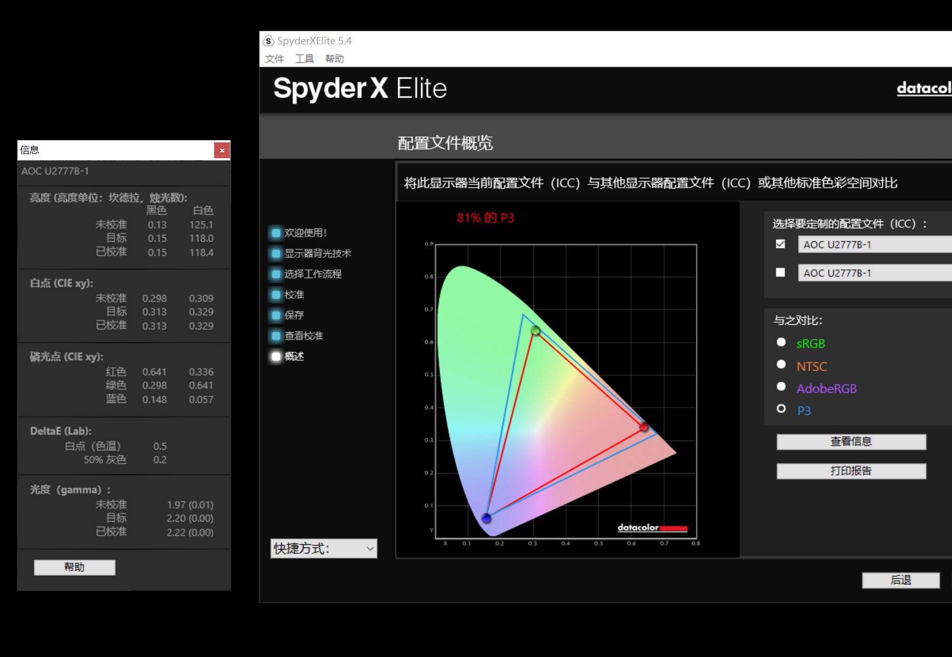The image size is (952, 657).
Task: Click the 50% 灰色 DeltaE row label
Action: tap(105, 460)
